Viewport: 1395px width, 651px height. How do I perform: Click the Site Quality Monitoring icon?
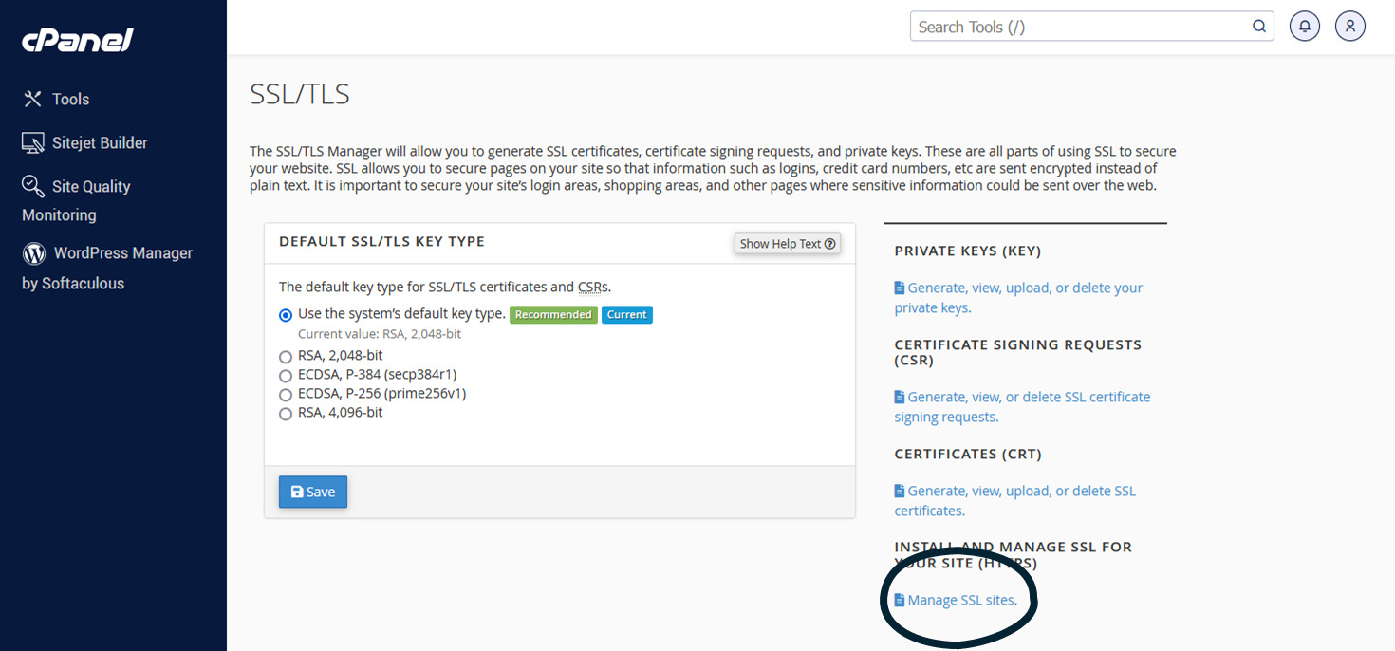33,186
